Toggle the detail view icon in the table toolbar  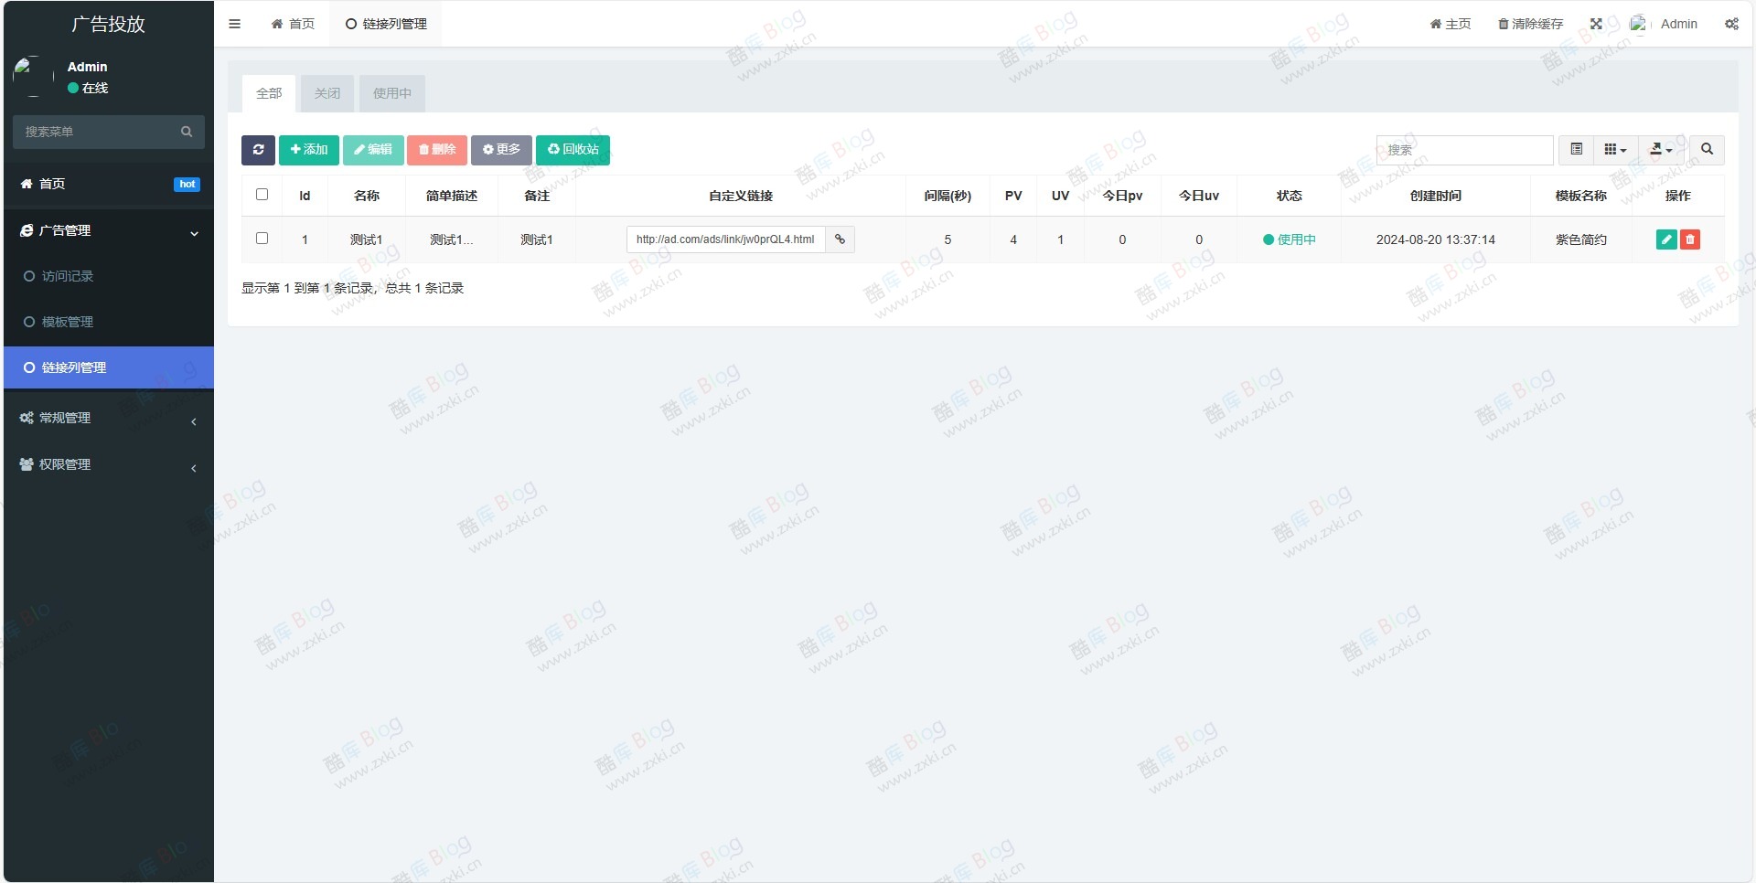[1575, 149]
